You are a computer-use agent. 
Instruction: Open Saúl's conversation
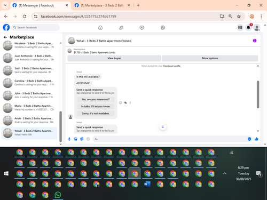point(29,70)
